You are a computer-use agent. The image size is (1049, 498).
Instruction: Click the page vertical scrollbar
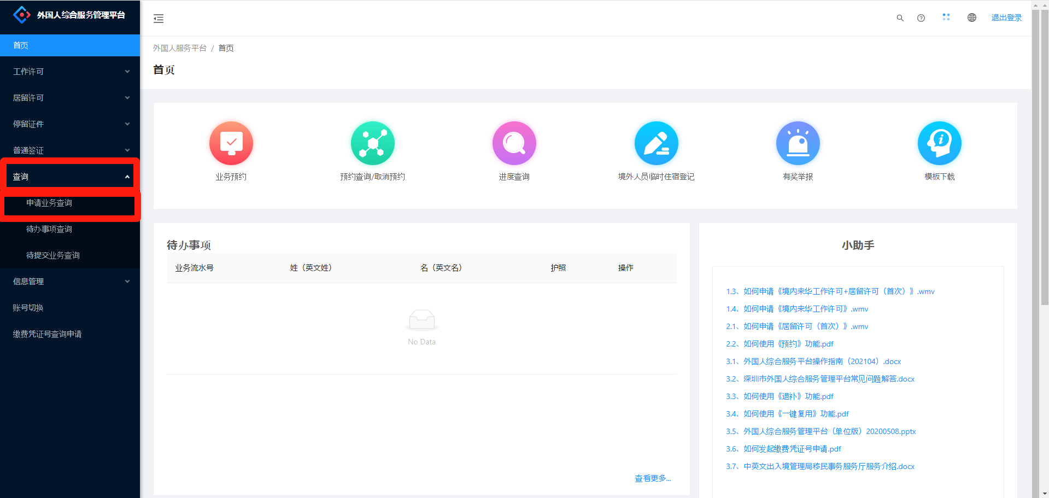[x=1044, y=164]
